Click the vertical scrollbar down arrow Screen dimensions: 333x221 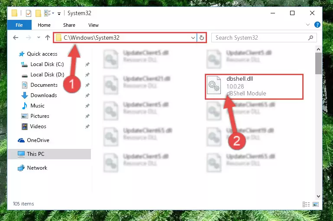pyautogui.click(x=318, y=196)
